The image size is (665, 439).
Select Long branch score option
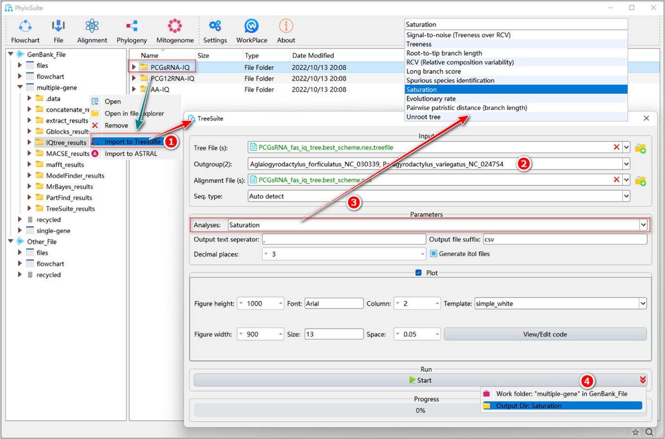coord(516,71)
